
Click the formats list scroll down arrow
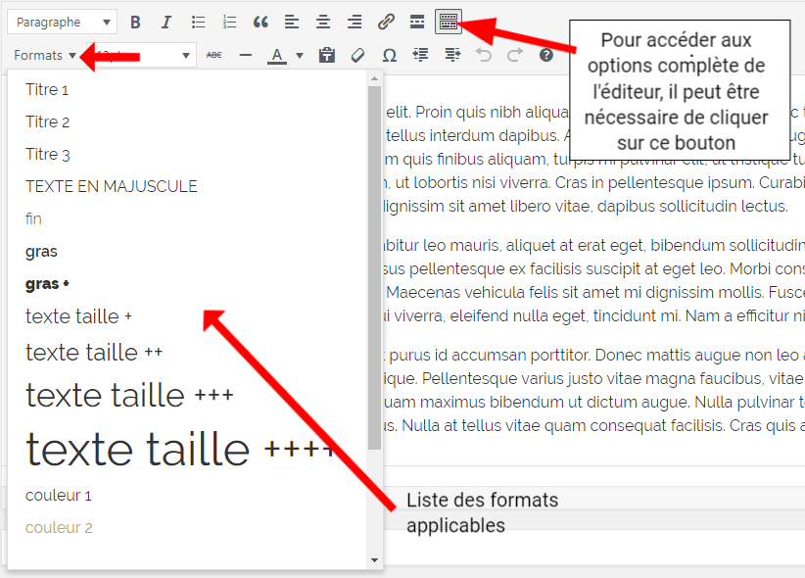coord(374,559)
